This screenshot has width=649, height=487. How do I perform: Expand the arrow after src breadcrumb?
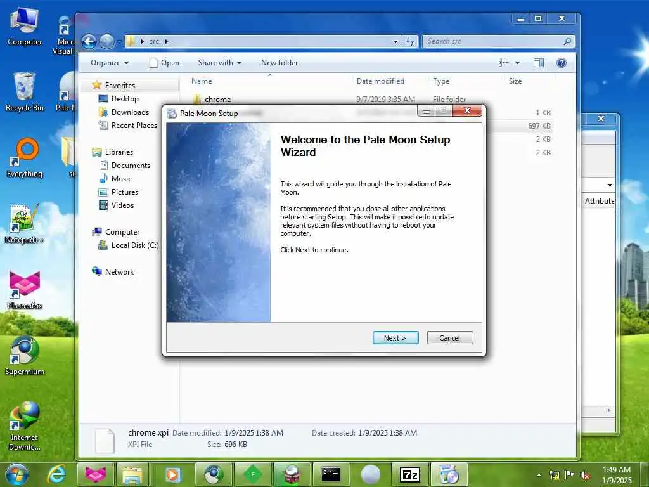click(167, 41)
